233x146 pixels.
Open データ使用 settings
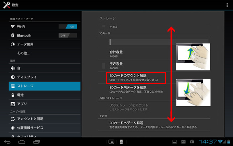[45, 44]
